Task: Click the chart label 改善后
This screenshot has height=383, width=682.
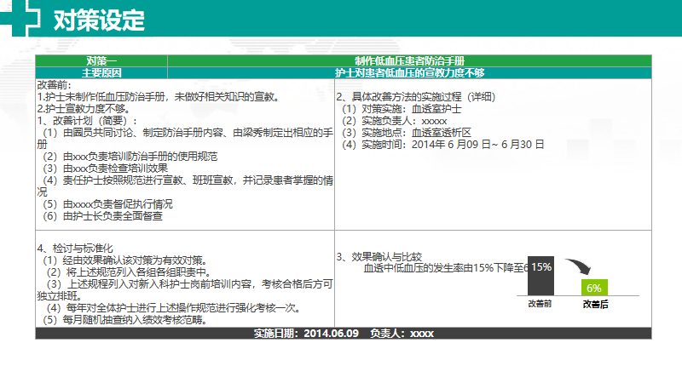Action: tap(595, 305)
